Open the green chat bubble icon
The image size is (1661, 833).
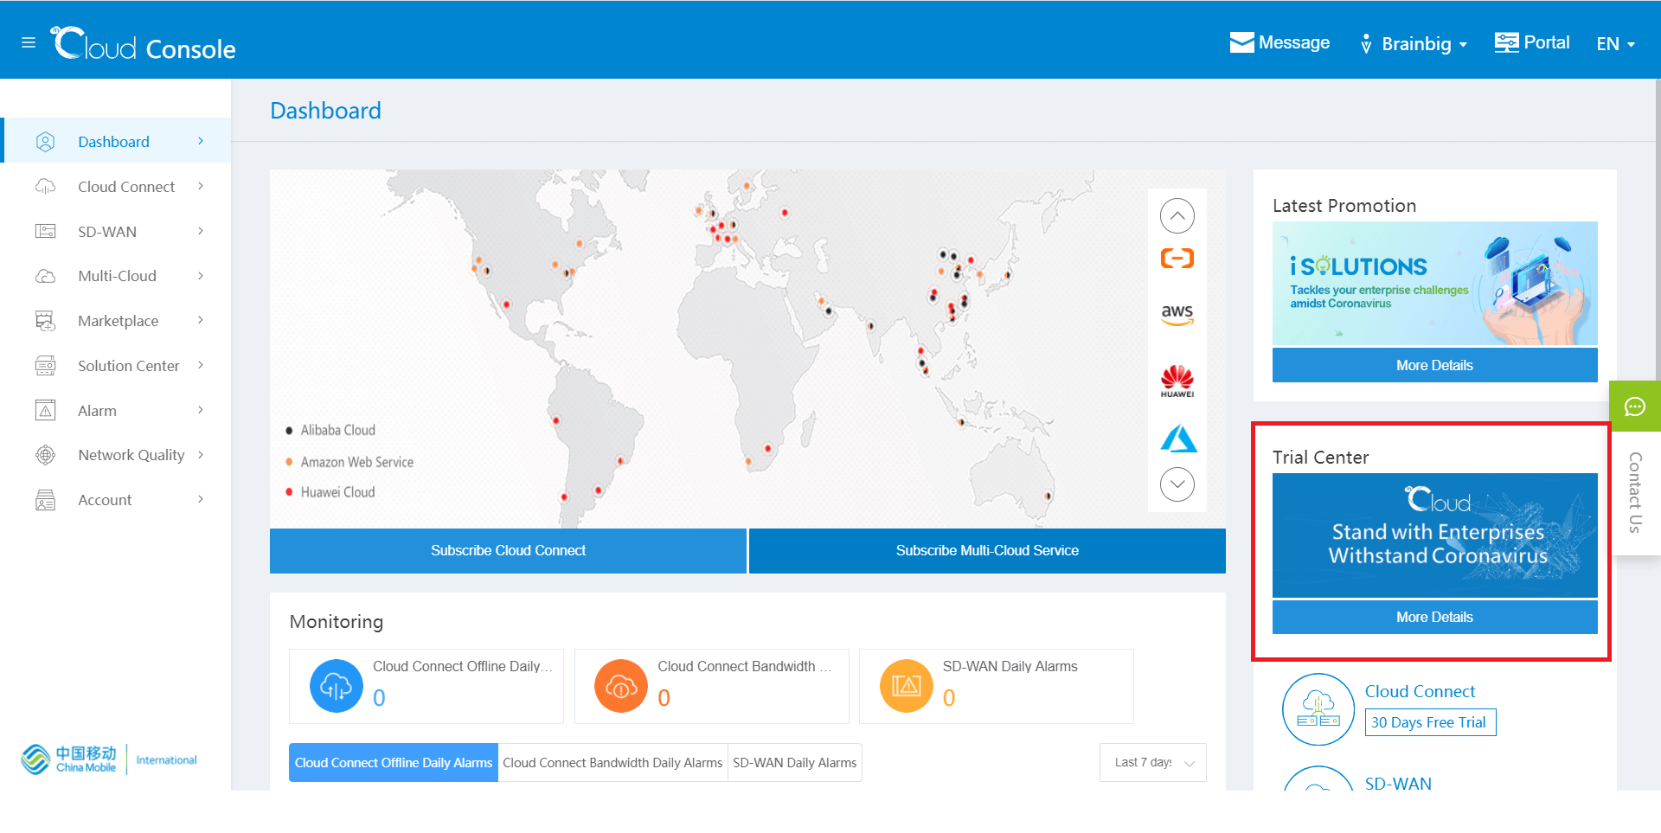point(1634,407)
